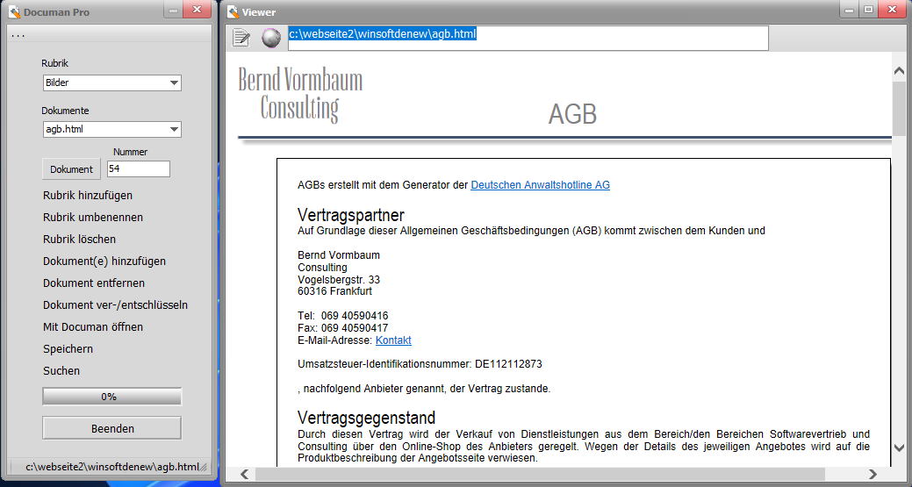Open the Kontakt e-mail link
This screenshot has height=487, width=912.
[393, 340]
